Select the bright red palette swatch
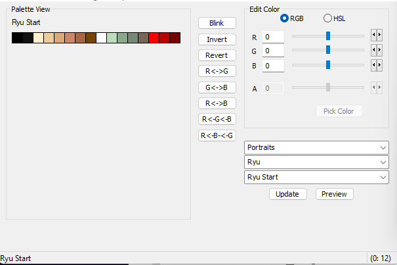 154,38
